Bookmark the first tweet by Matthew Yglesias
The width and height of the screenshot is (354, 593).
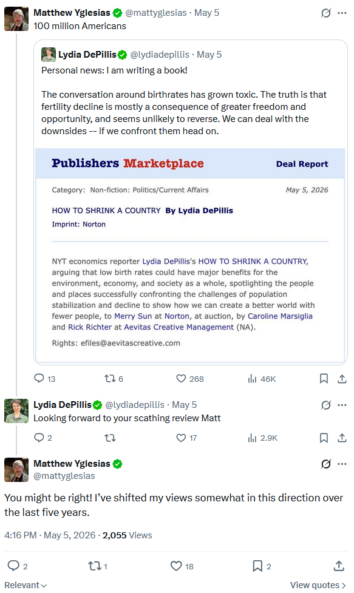324,379
